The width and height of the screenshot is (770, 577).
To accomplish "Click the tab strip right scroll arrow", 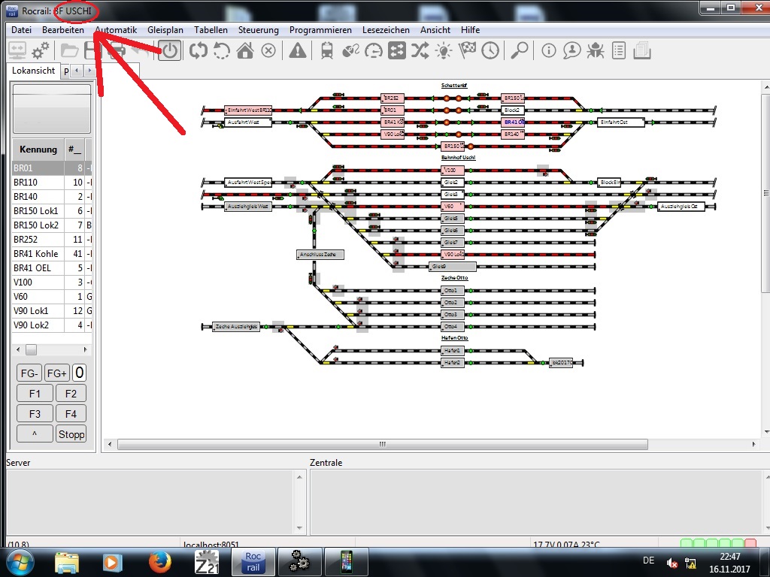I will [x=89, y=71].
